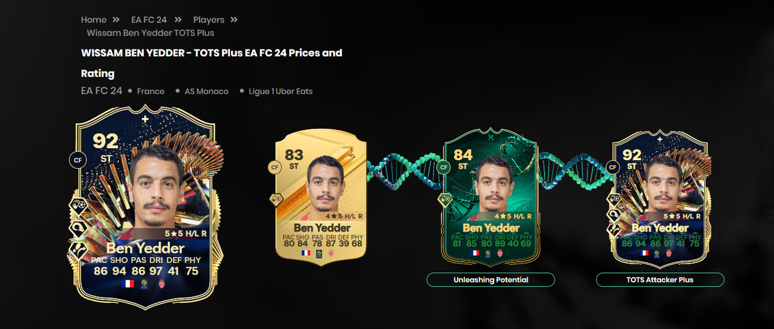Go to Home breadcrumb link
This screenshot has height=329, width=774.
pos(94,20)
